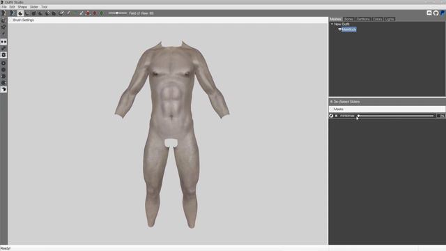This screenshot has width=446, height=251.
Task: Select the eraser-shaped Undiff brush
Action: [x=61, y=13]
